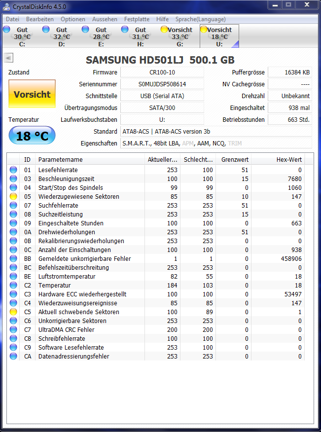This screenshot has width=321, height=432.
Task: Click status icon for Wiederzuweisungsereignisse
Action: click(x=13, y=303)
